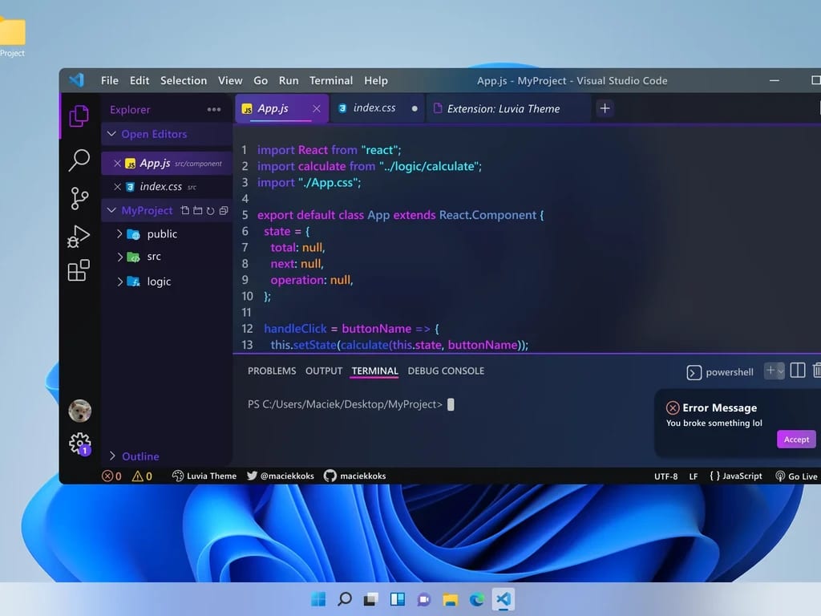The image size is (821, 616).
Task: Split the terminal panel
Action: [798, 371]
